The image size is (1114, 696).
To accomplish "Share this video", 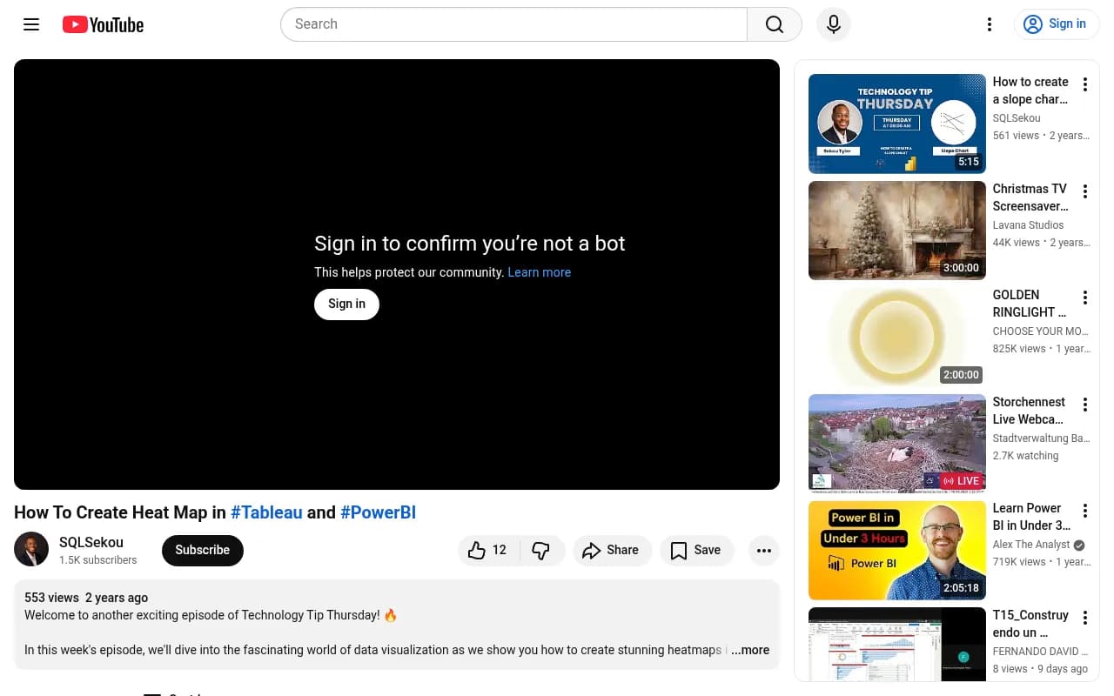I will point(611,550).
